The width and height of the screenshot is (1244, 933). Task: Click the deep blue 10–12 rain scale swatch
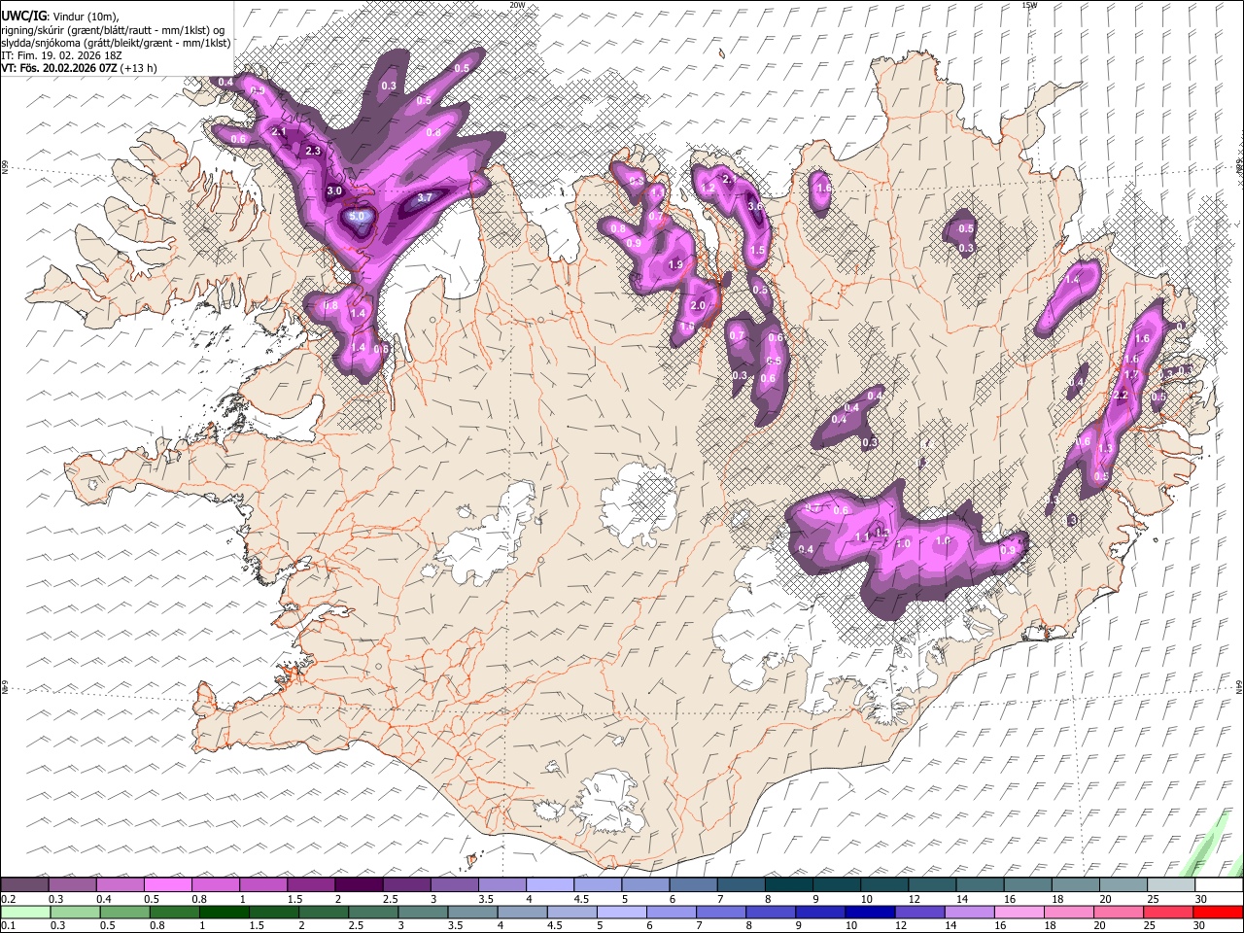tap(869, 912)
